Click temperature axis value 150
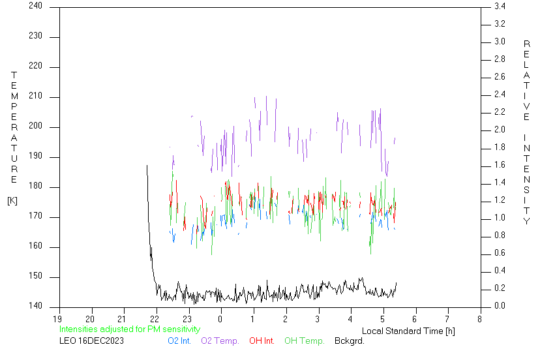The height and width of the screenshot is (349, 540). click(x=35, y=276)
